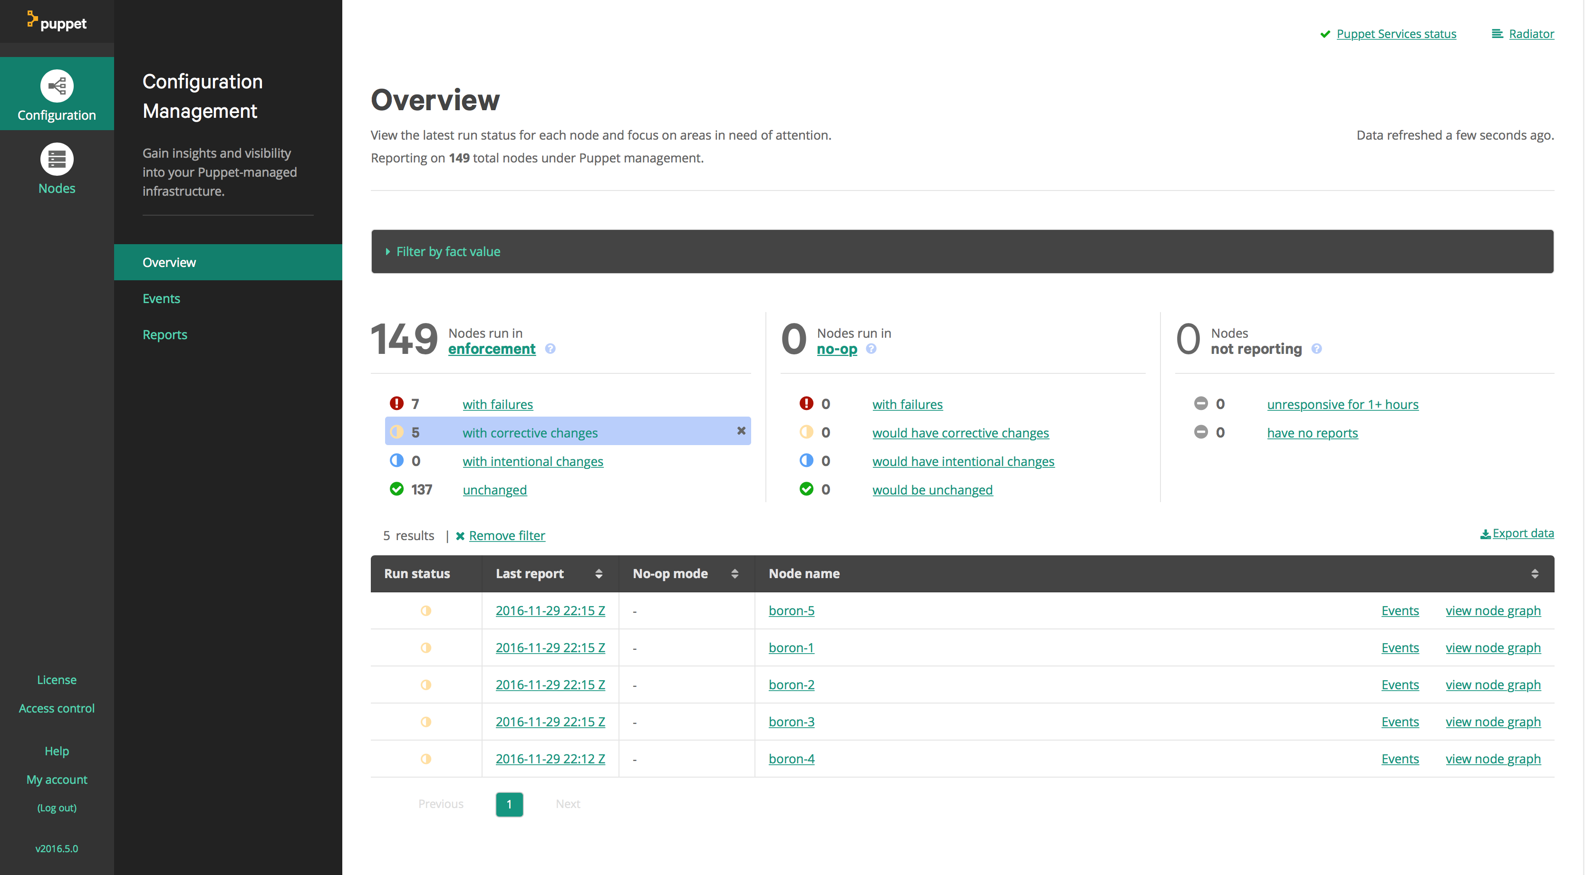Image resolution: width=1585 pixels, height=875 pixels.
Task: Click red failures icon under enforcement
Action: click(x=396, y=404)
